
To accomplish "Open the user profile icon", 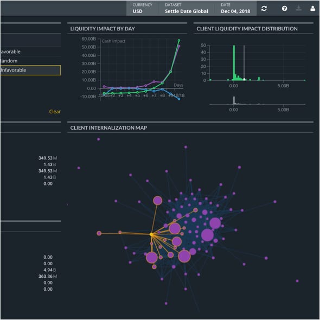I will tap(312, 8).
